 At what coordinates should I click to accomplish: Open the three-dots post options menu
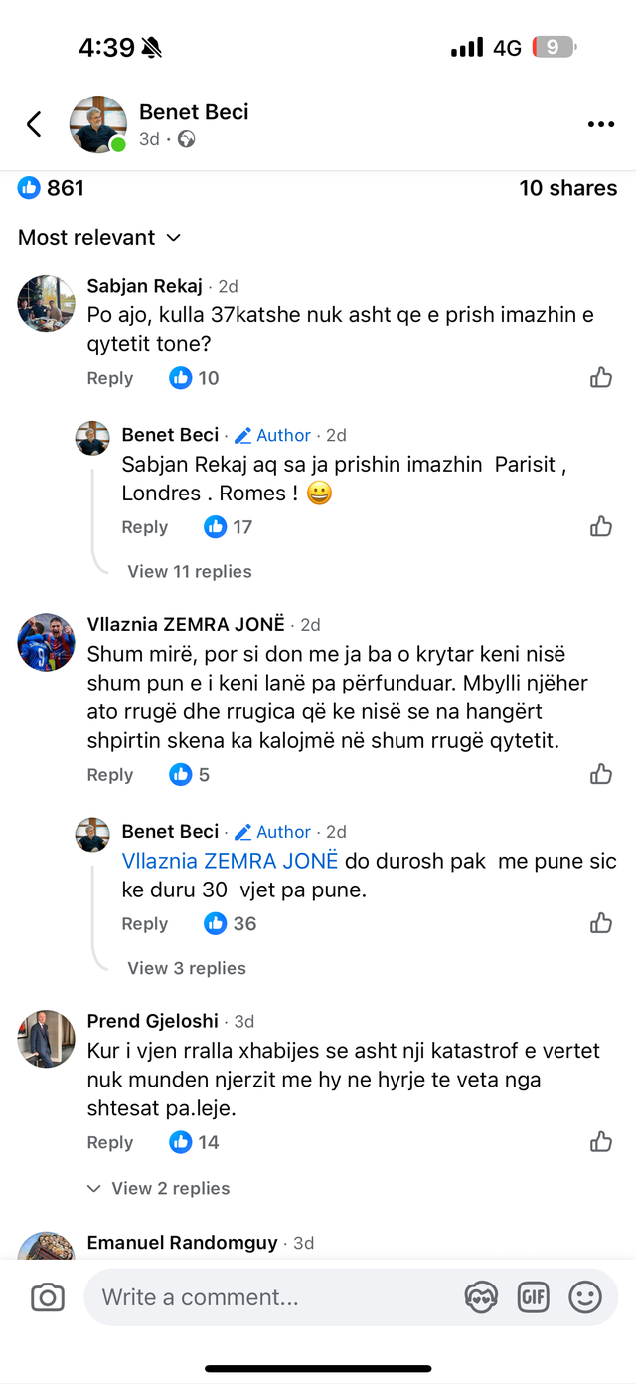[x=600, y=124]
